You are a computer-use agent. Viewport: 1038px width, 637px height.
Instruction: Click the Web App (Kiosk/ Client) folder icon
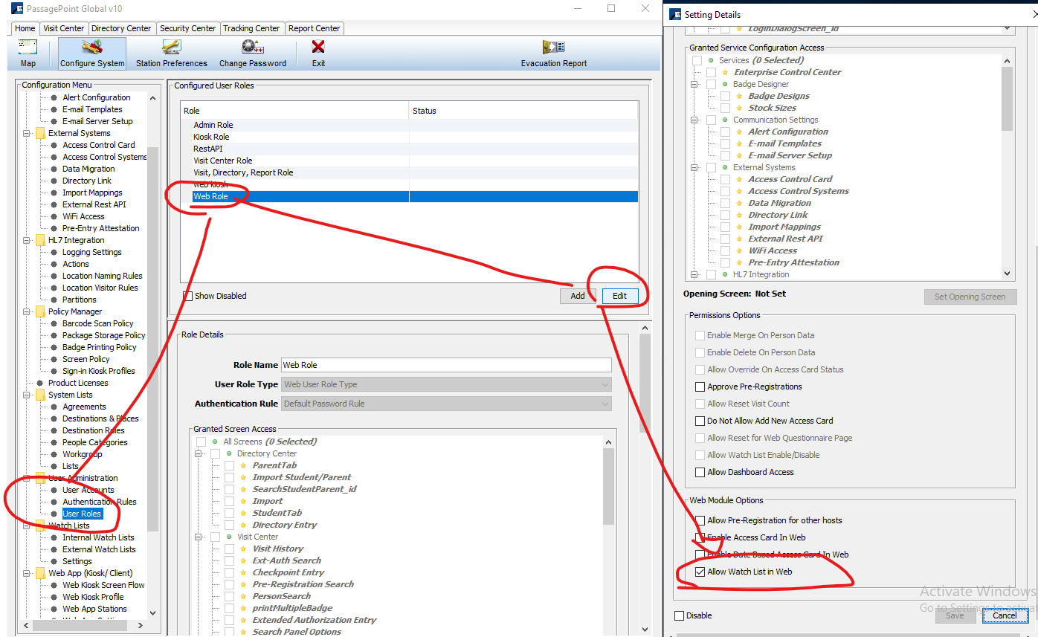click(39, 573)
